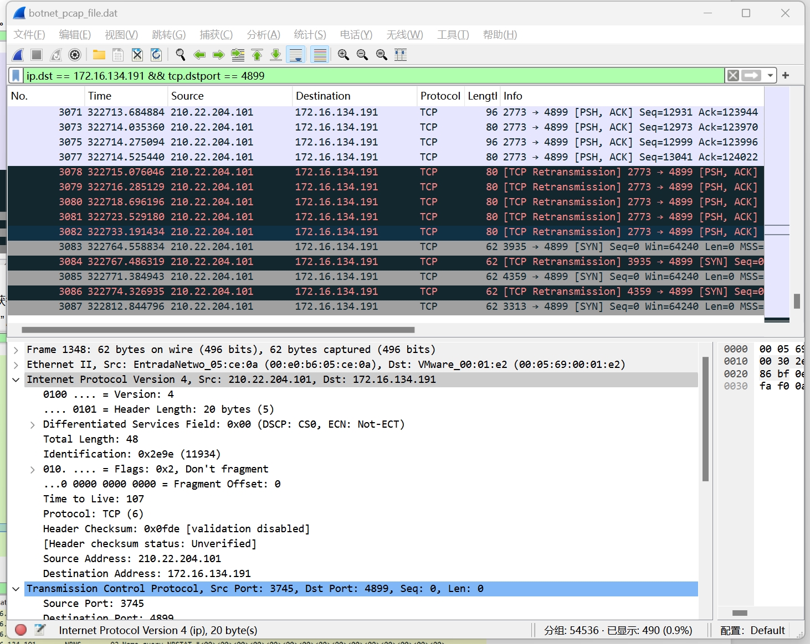Screen dimensions: 810x644
Task: Go forward in packet history
Action: tap(219, 55)
